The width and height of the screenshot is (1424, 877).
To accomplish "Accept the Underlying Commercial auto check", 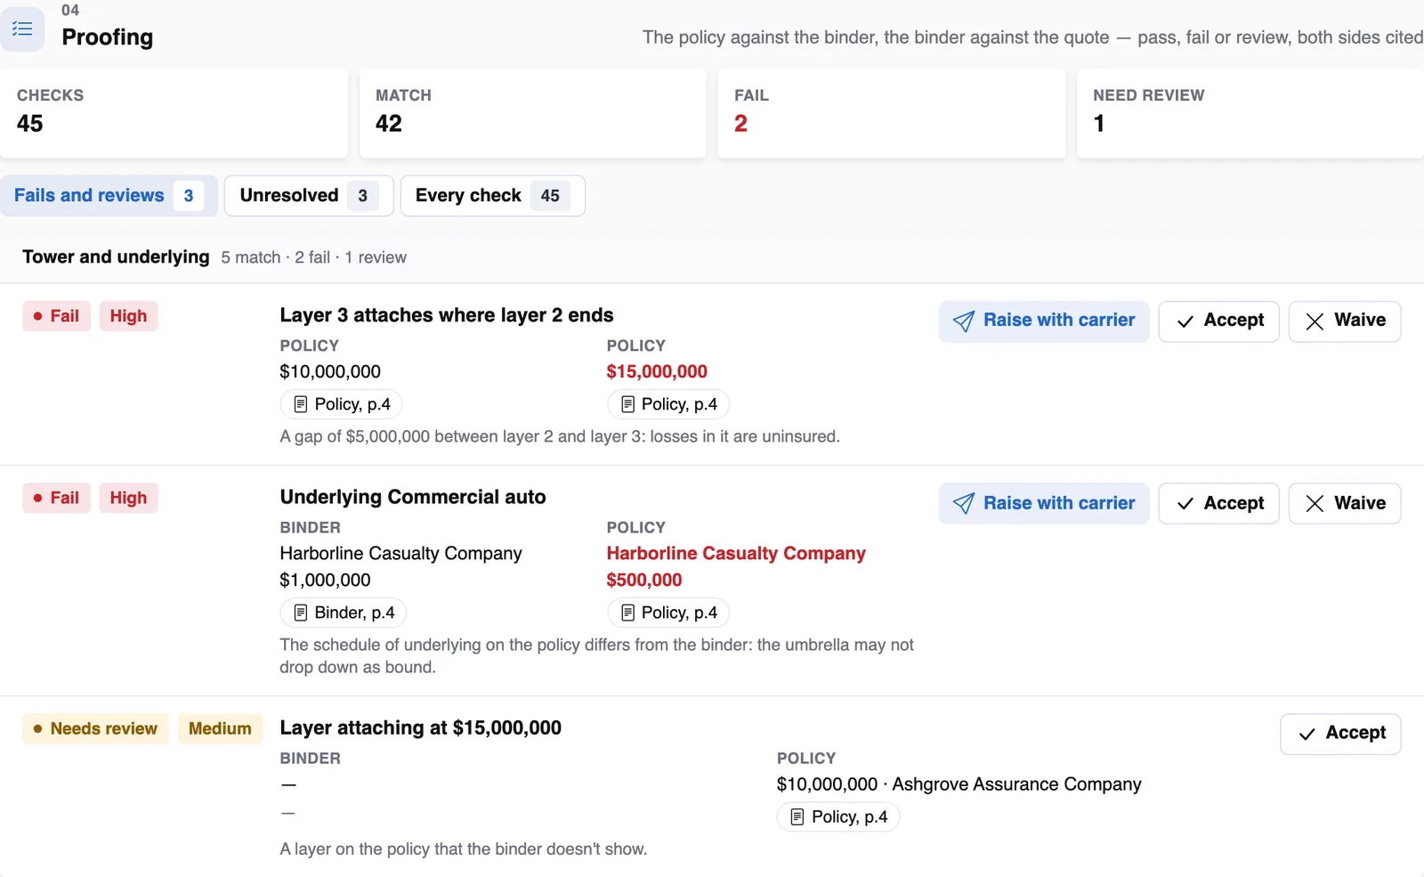I will tap(1218, 504).
